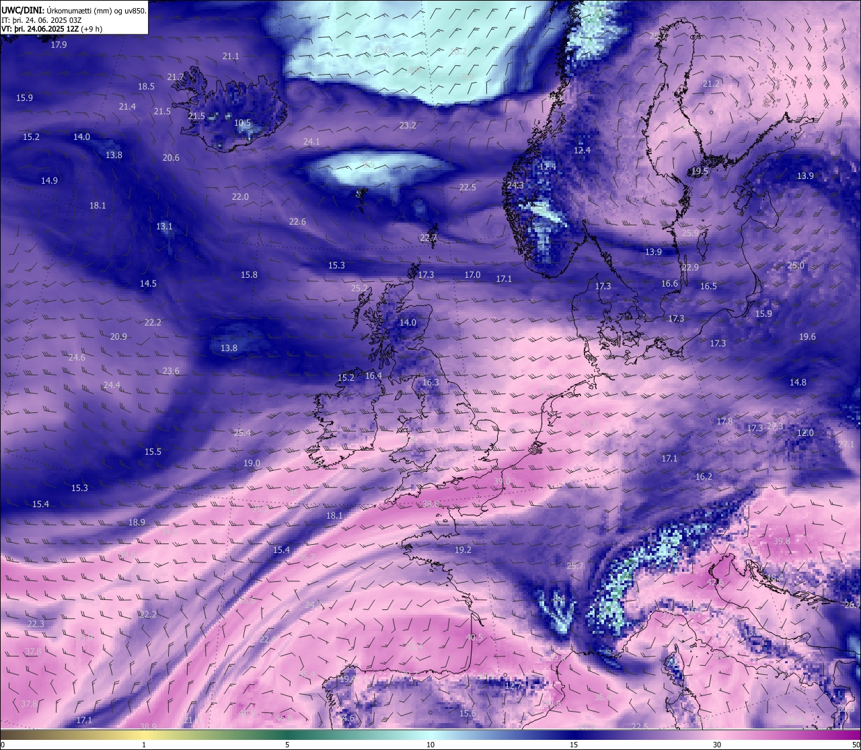Click the 16.6 value in southern Sweden
This screenshot has height=750, width=861.
(x=669, y=283)
